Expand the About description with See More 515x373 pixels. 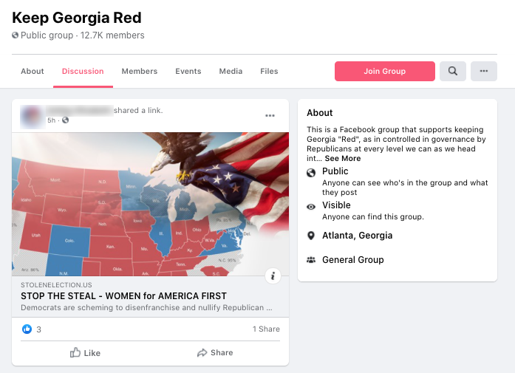(342, 158)
